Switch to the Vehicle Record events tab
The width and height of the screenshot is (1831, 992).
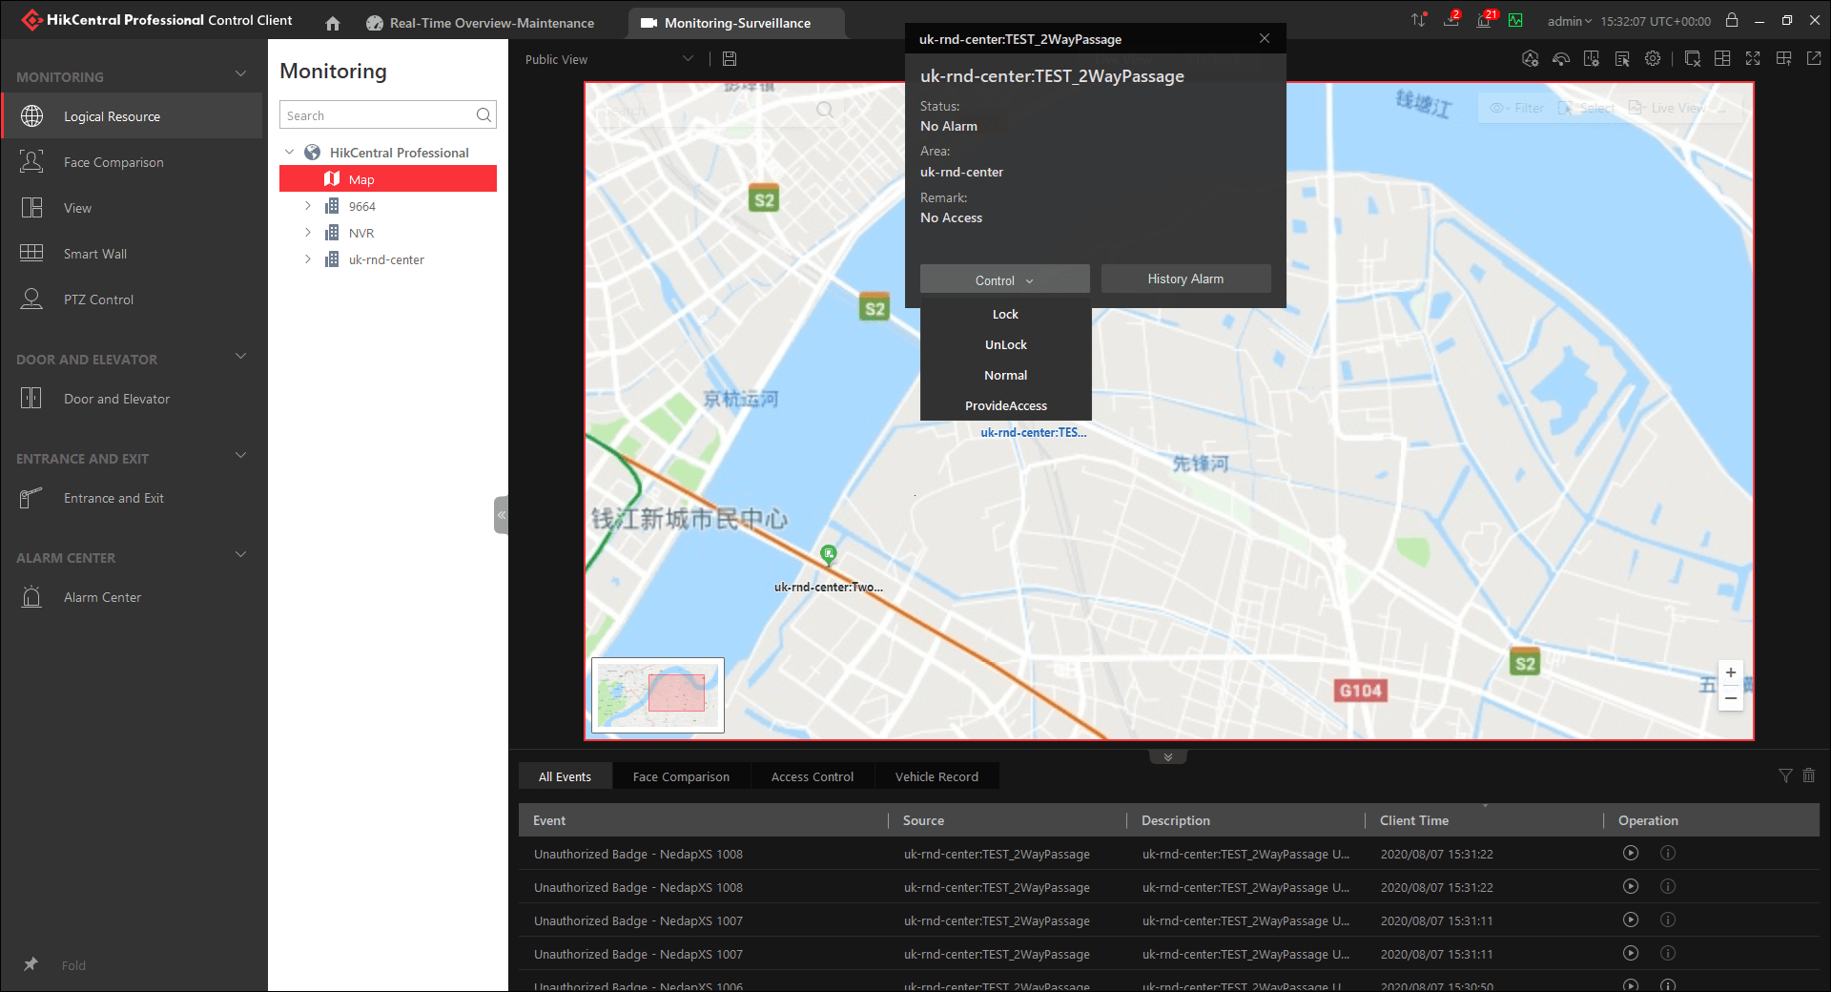(936, 776)
